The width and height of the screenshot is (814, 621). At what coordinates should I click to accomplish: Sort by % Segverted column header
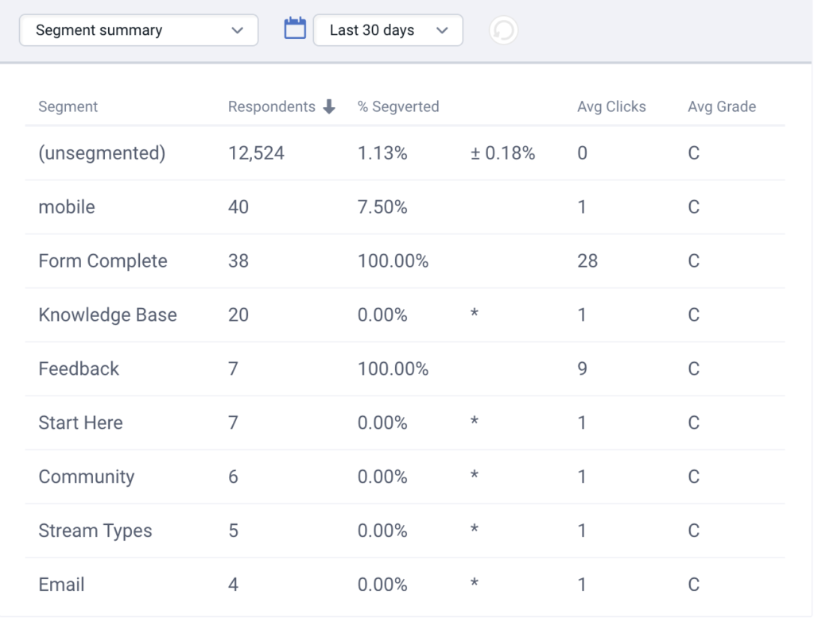coord(398,106)
